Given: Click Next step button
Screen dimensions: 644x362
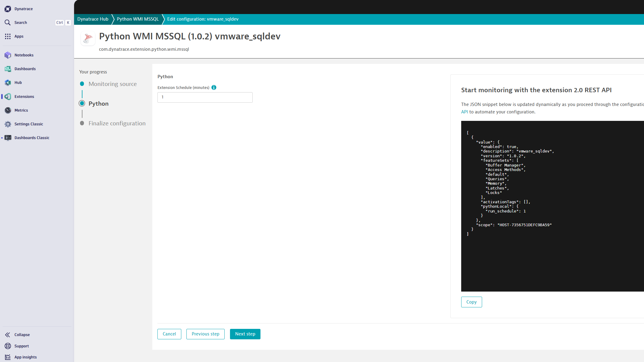Looking at the screenshot, I should click(245, 334).
